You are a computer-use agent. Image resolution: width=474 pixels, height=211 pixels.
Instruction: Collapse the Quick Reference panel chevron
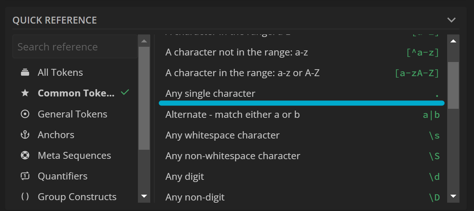click(x=451, y=20)
